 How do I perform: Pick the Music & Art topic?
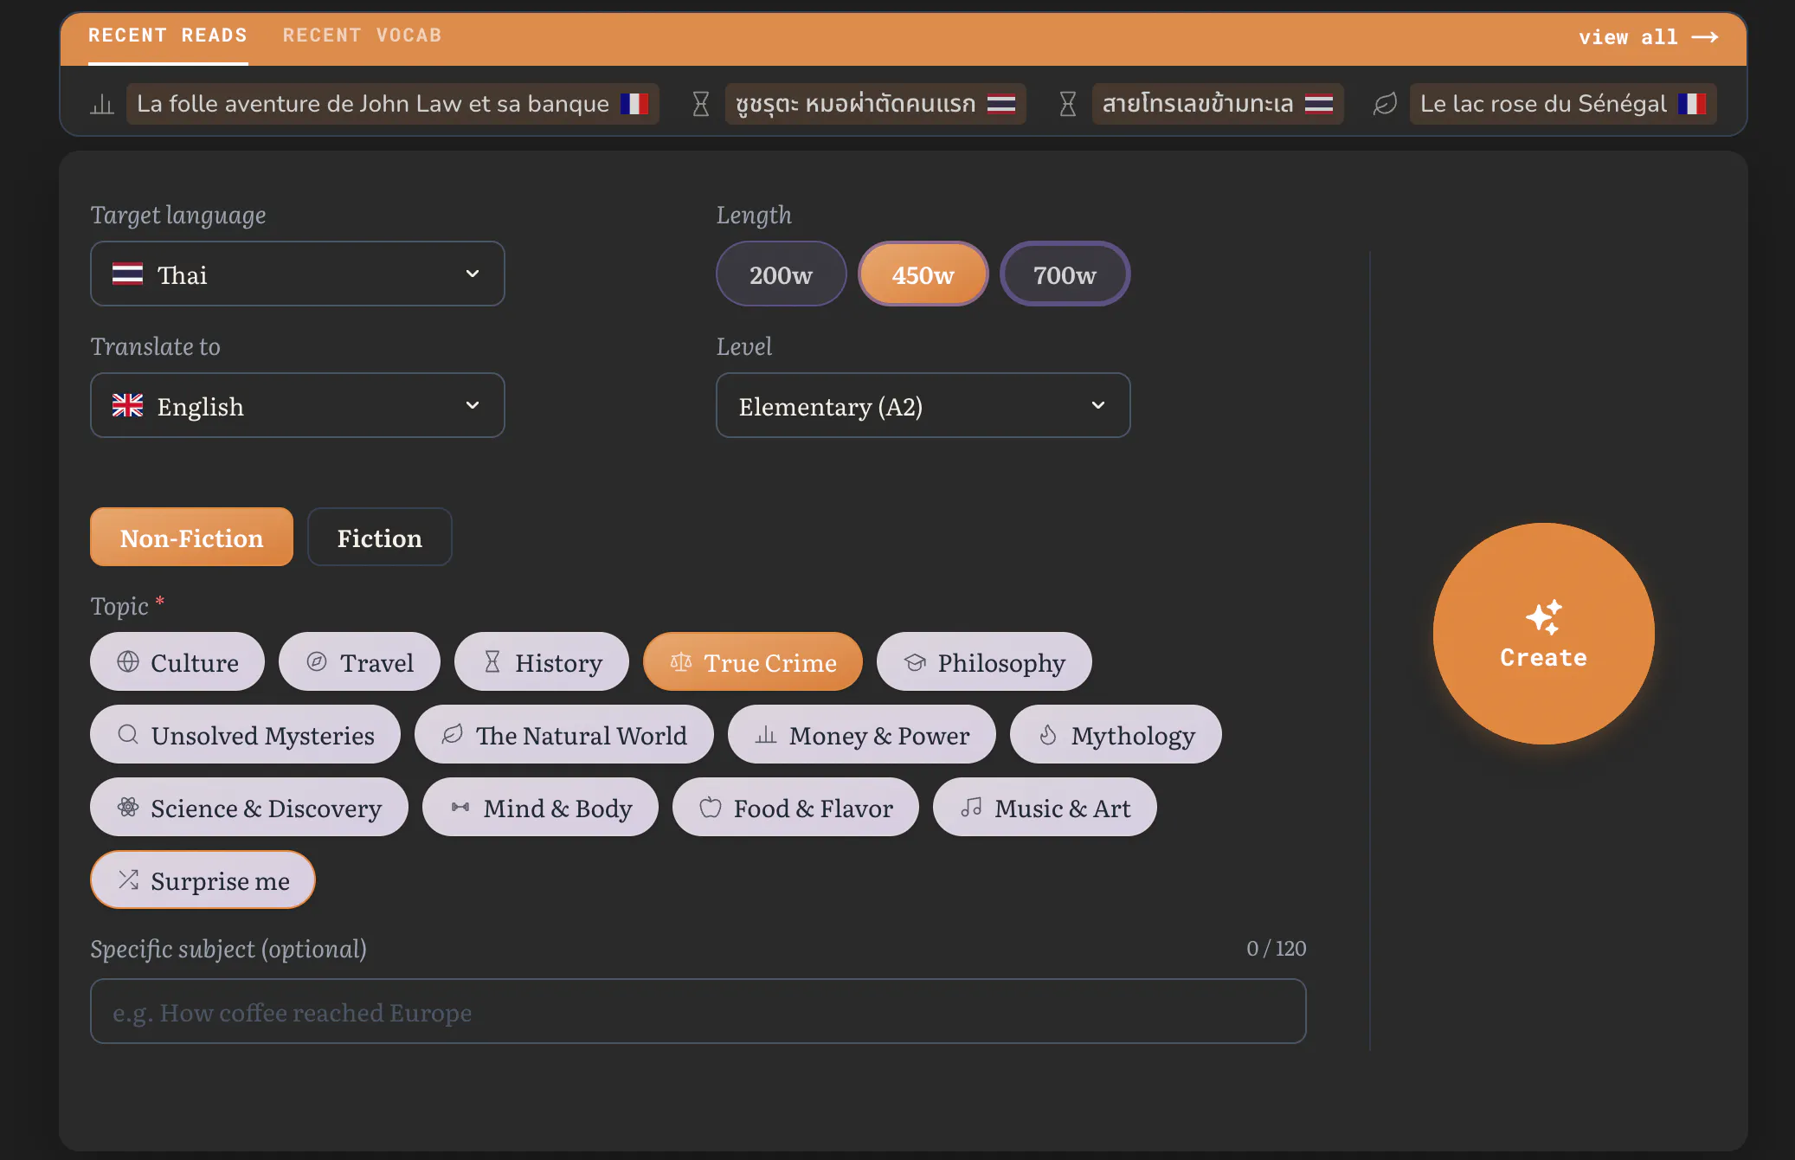point(1045,807)
